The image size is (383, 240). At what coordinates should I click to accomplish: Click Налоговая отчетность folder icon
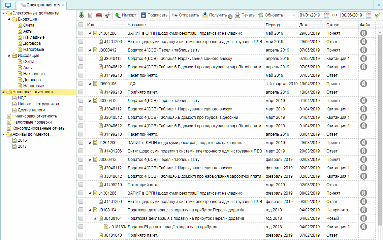click(x=9, y=92)
